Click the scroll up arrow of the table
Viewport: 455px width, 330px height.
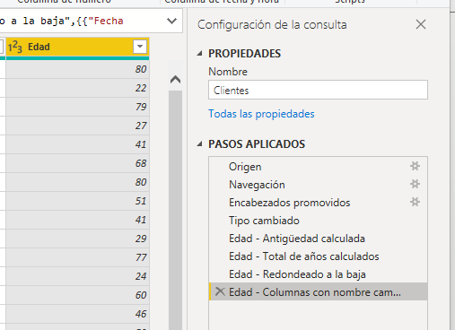tap(175, 80)
